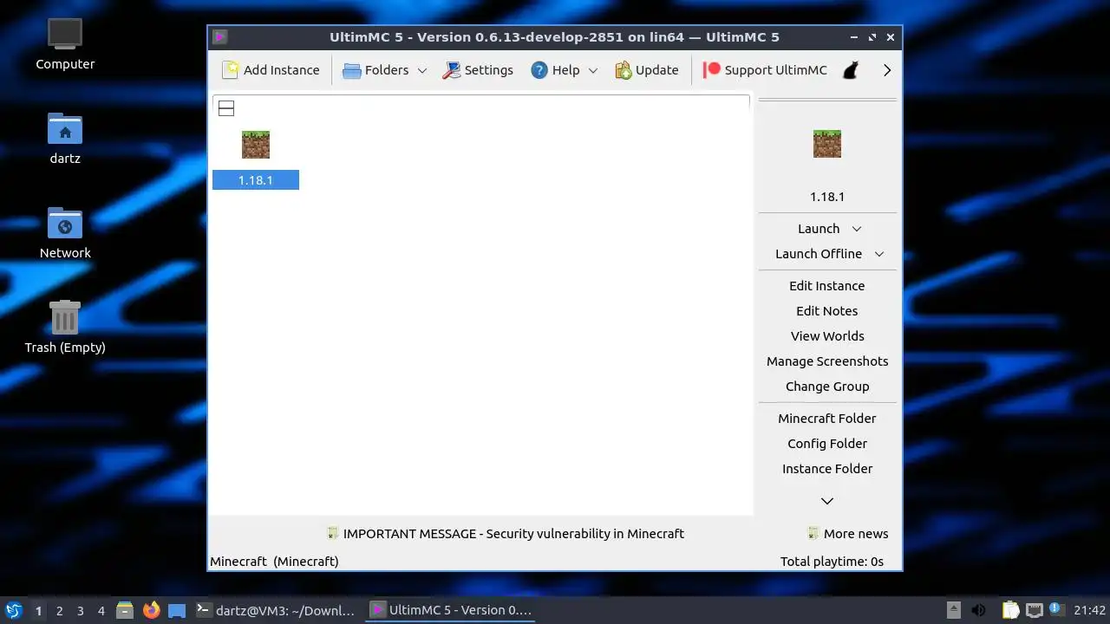Click the black cat icon

click(851, 70)
